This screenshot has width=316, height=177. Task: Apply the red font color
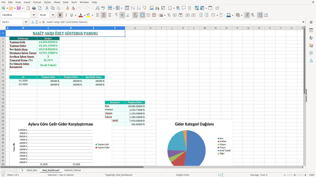tap(81, 15)
